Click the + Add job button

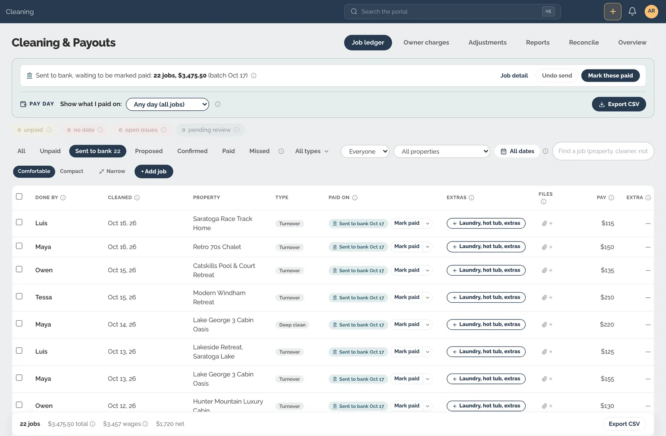[154, 172]
